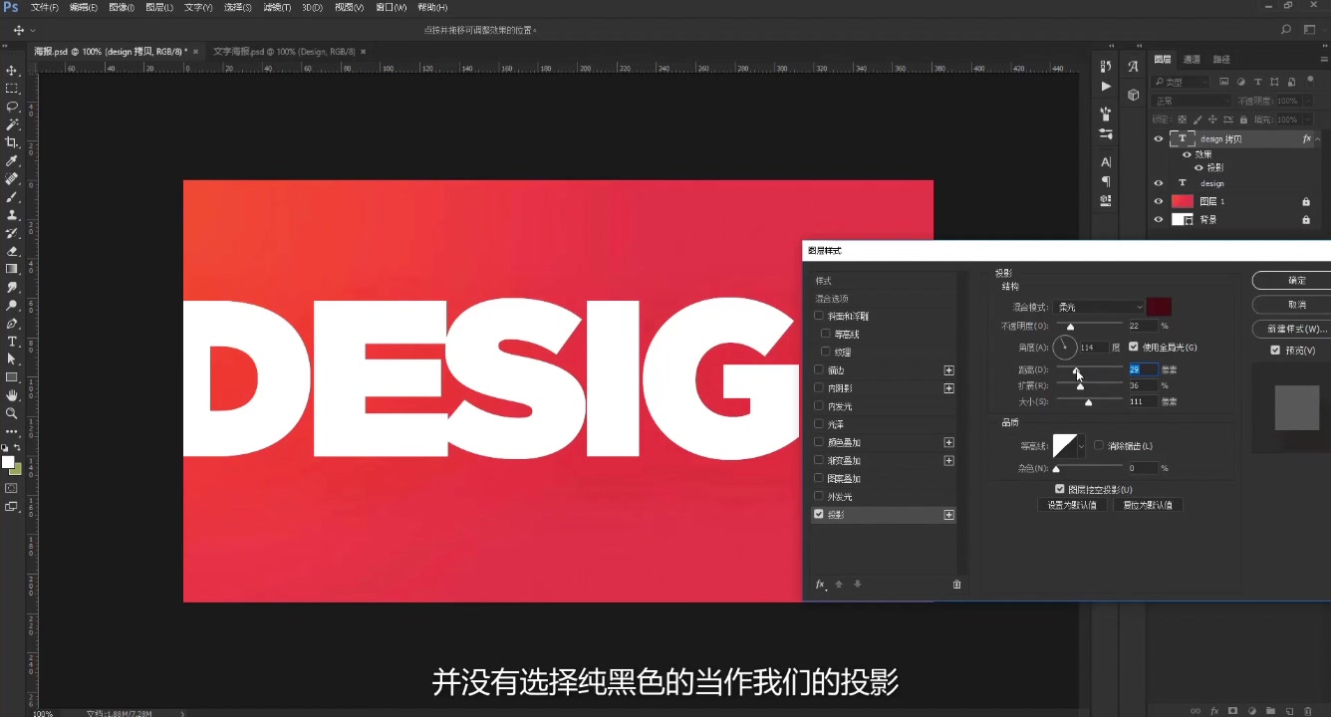Hide the 图层 1 layer
The image size is (1331, 717).
tap(1158, 201)
